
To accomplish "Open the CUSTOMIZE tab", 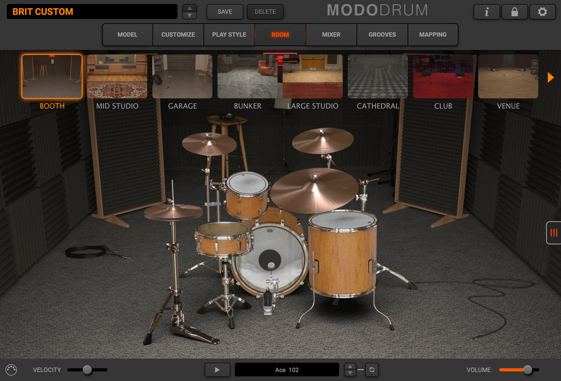I will click(178, 35).
